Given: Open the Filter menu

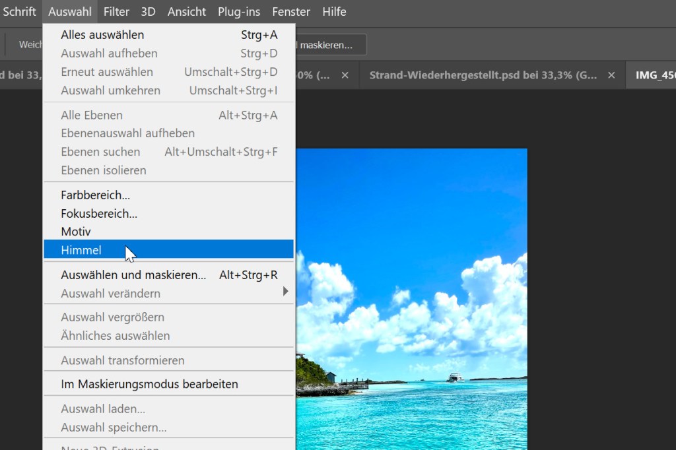Looking at the screenshot, I should point(116,12).
